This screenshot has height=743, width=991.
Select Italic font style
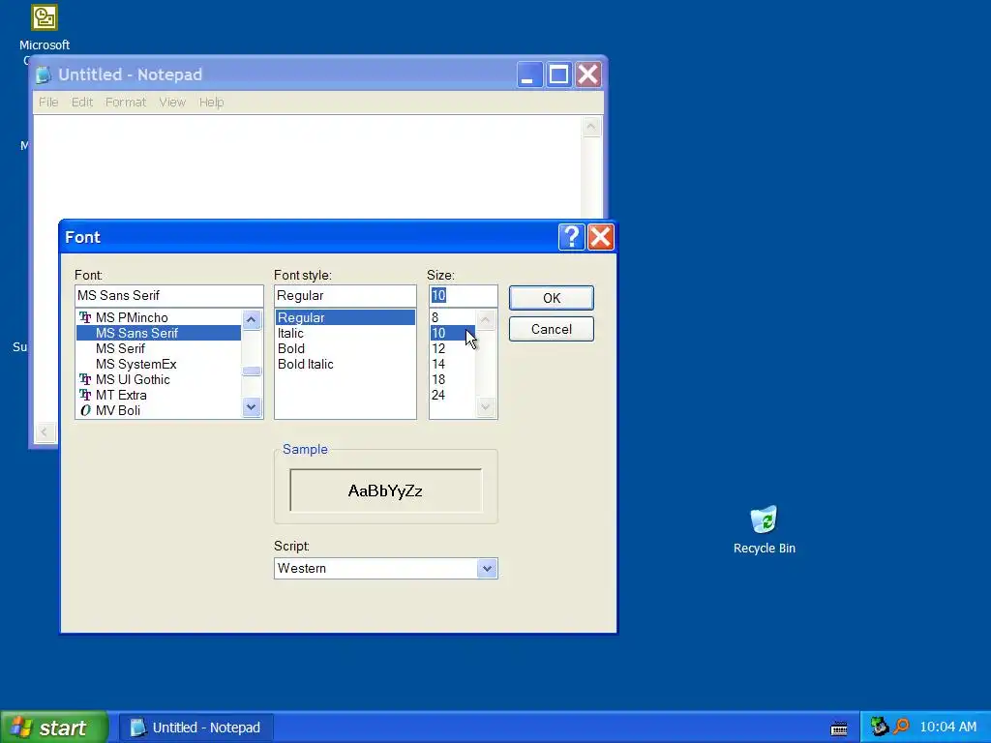pos(345,333)
